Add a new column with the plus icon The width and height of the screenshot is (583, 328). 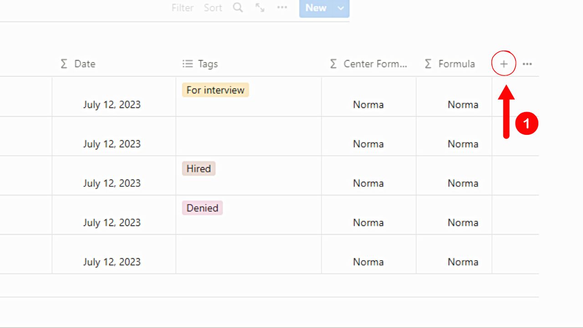pos(504,64)
